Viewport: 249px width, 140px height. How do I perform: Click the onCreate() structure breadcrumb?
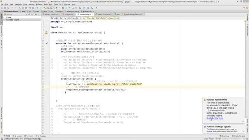(74, 18)
